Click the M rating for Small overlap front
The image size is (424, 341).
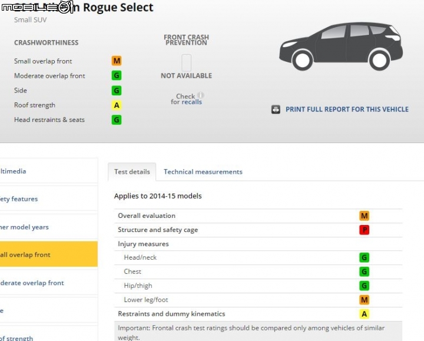[x=117, y=61]
